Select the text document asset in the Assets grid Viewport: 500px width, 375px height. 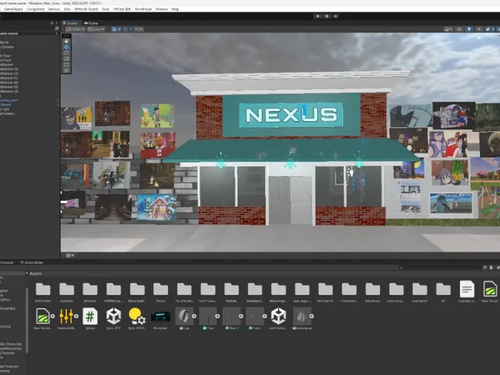pyautogui.click(x=467, y=291)
